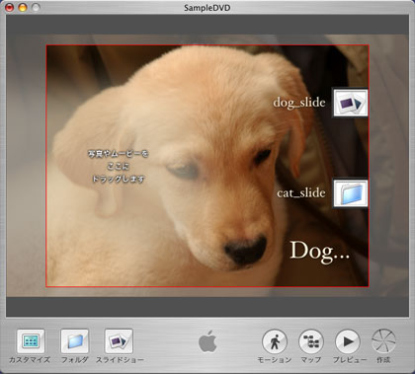Click the Apple logo in toolbar
This screenshot has width=415, height=374.
coord(207,341)
